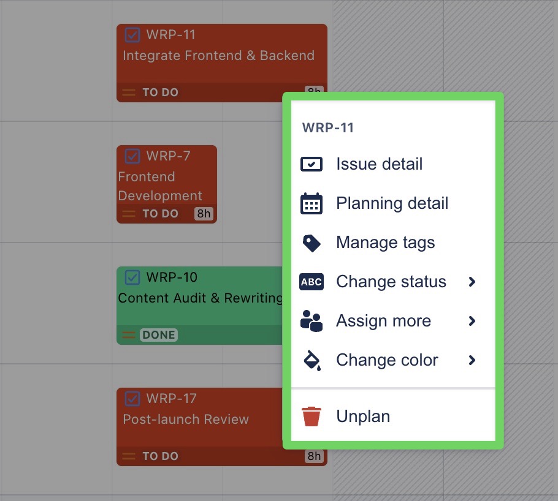Image resolution: width=558 pixels, height=501 pixels.
Task: Click the Change color paint bucket icon
Action: 311,360
